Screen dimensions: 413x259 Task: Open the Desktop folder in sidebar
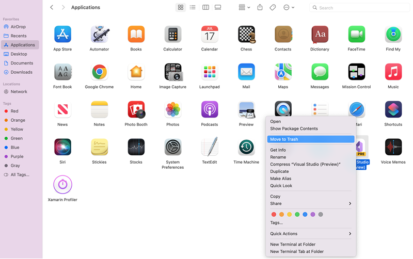pyautogui.click(x=20, y=54)
